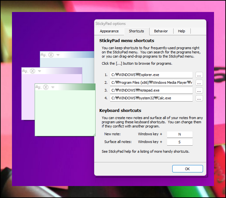Click pin icon on the green sticky note
Image resolution: width=226 pixels, height=198 pixels.
pyautogui.click(x=38, y=87)
